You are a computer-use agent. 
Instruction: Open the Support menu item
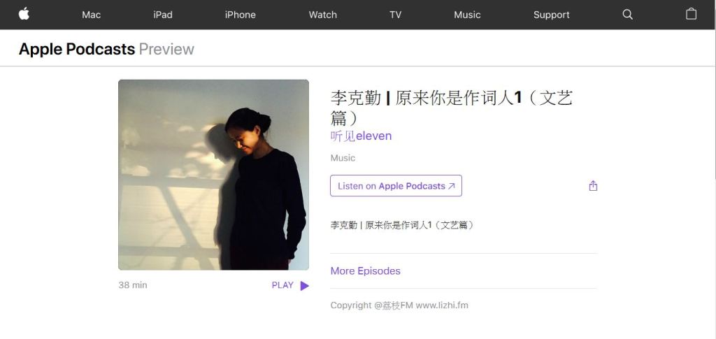[552, 15]
